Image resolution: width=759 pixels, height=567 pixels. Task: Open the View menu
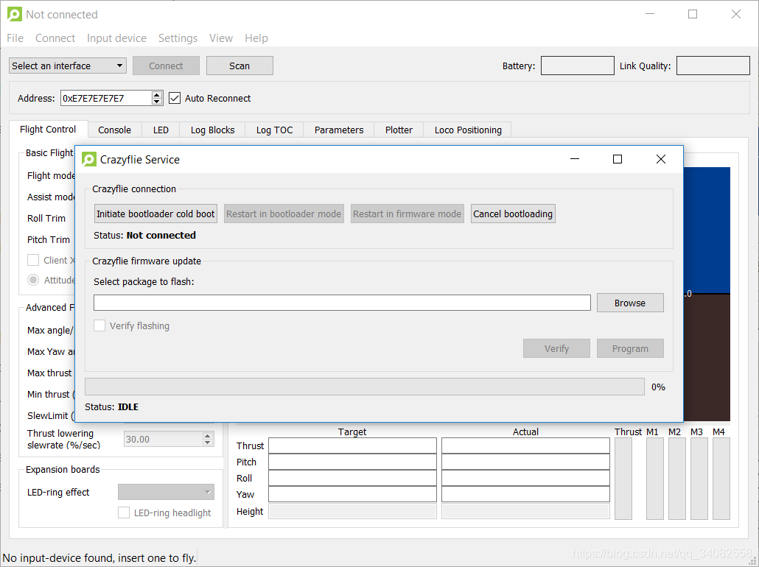click(x=221, y=38)
